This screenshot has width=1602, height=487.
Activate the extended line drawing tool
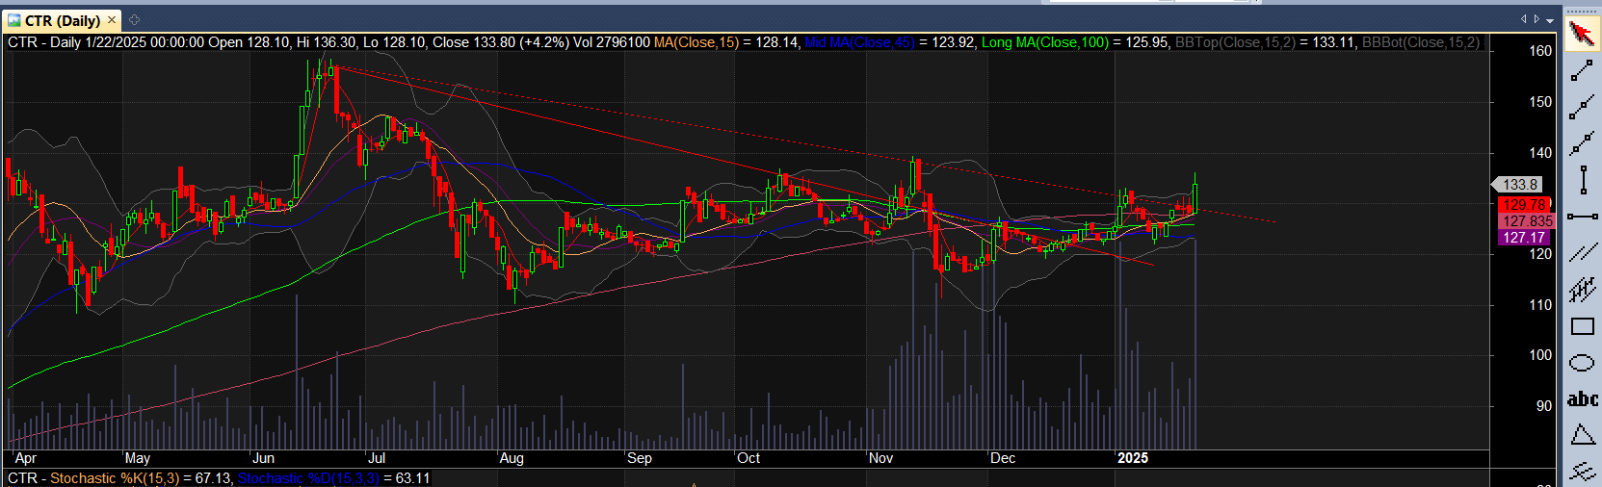tap(1582, 144)
